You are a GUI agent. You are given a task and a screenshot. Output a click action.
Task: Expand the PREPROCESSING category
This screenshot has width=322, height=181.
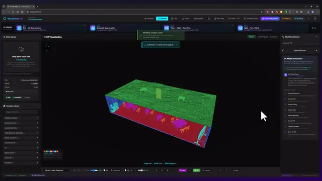[x=21, y=118]
